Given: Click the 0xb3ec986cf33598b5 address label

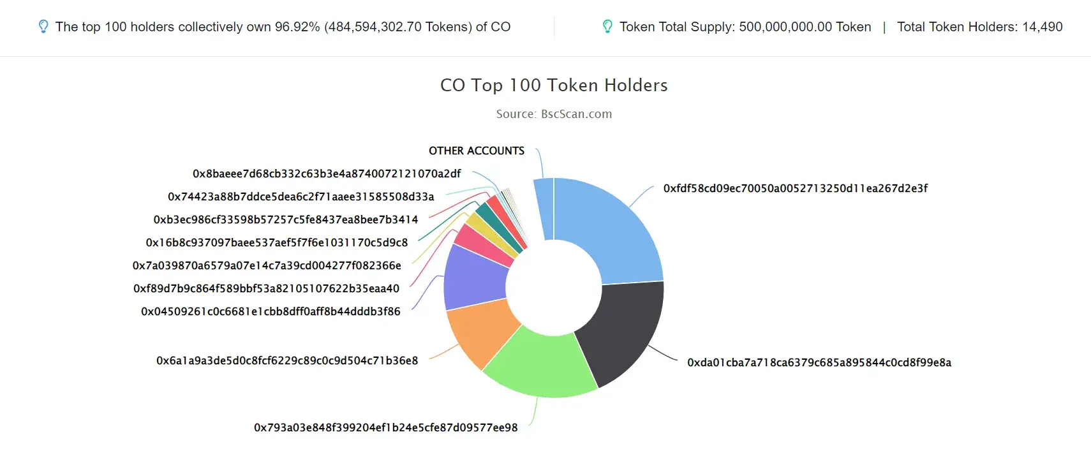Looking at the screenshot, I should (286, 219).
